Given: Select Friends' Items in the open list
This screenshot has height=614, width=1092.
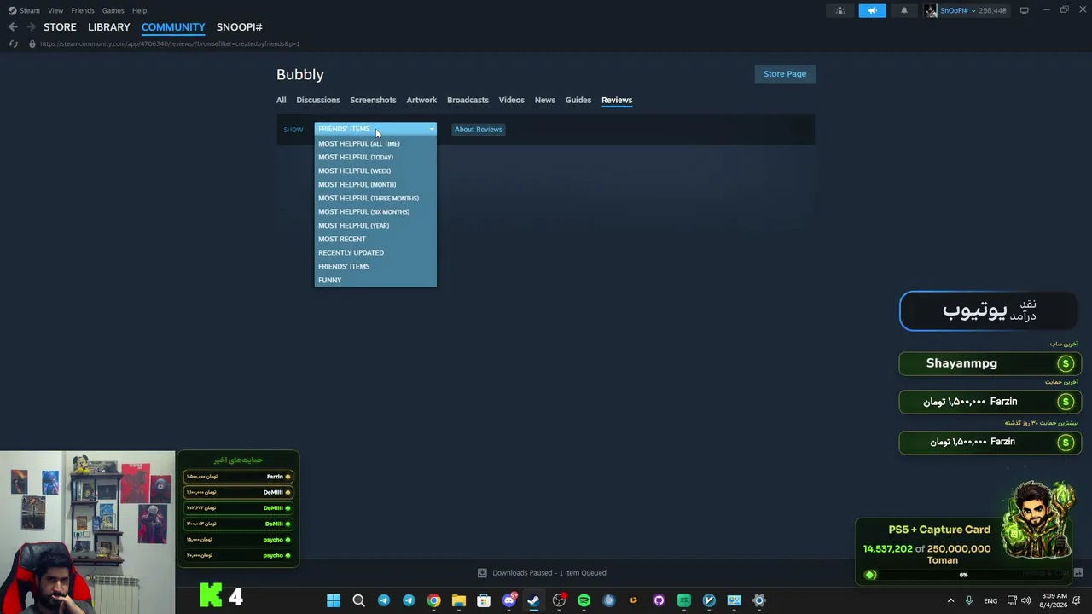Looking at the screenshot, I should pyautogui.click(x=375, y=266).
